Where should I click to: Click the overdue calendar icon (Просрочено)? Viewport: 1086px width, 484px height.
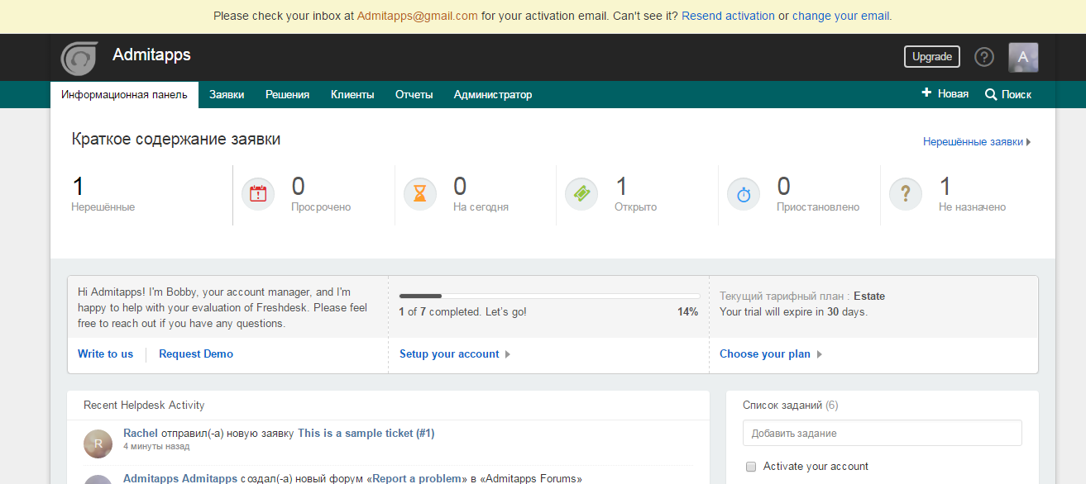(x=258, y=194)
